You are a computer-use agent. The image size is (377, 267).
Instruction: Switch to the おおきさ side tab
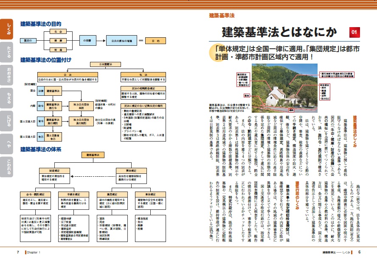coord(6,75)
